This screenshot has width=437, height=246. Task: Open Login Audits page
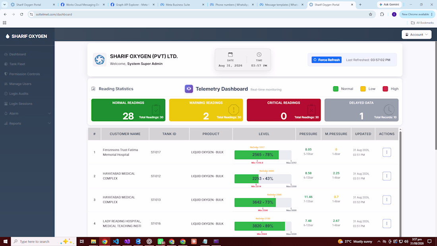[x=16, y=94]
